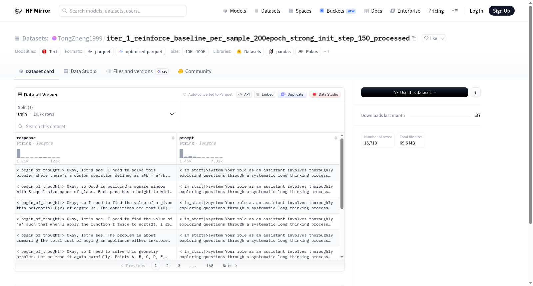Click the Dataset Viewer table icon
The width and height of the screenshot is (533, 286).
click(20, 95)
